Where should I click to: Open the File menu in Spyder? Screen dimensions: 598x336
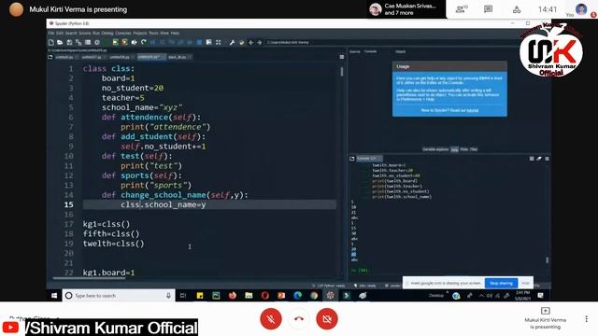pos(50,34)
